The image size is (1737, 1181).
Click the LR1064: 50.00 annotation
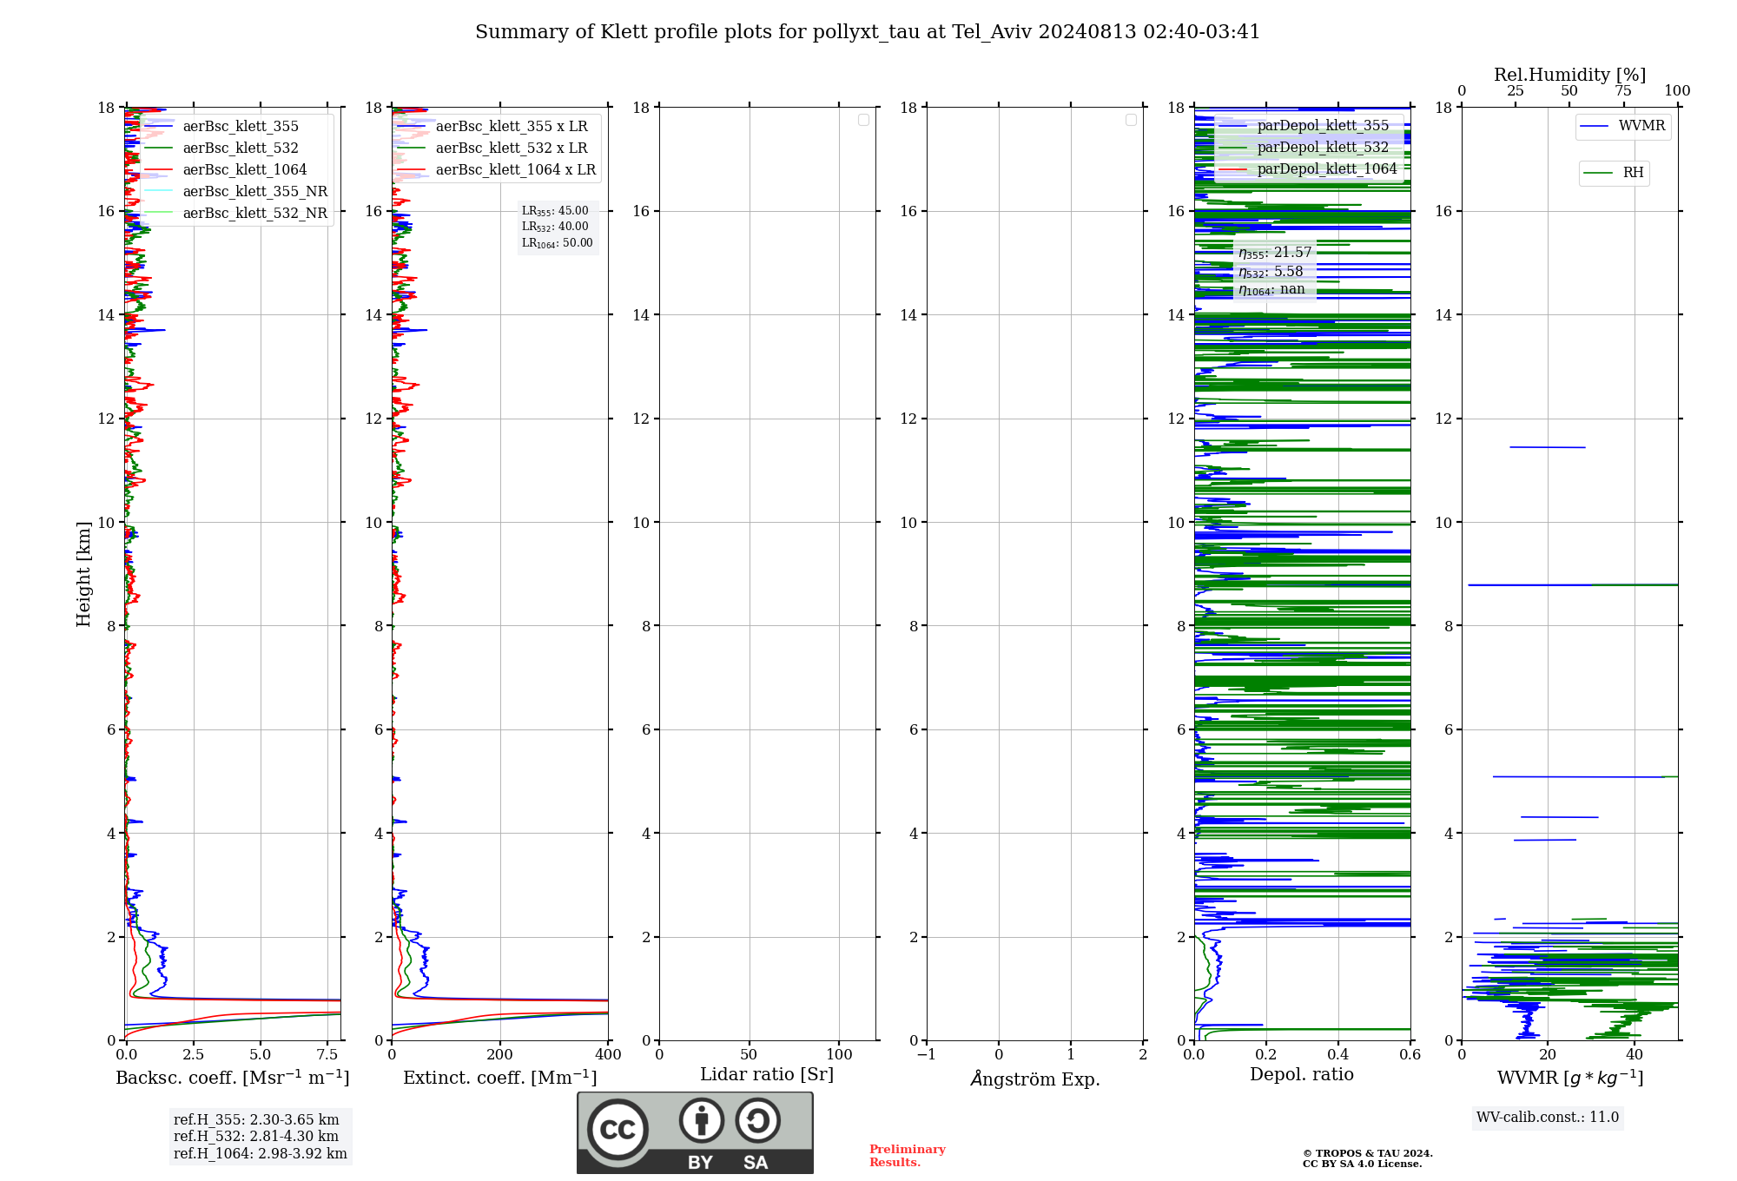coord(558,243)
